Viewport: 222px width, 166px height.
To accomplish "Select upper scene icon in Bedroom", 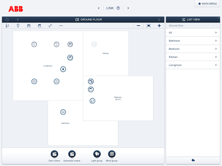I will (91, 81).
